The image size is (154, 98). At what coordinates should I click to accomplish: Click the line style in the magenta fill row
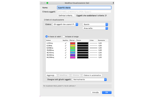coord(93,57)
